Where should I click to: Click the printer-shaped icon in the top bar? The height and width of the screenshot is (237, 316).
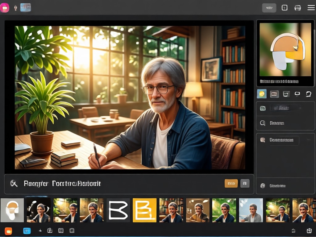298,8
